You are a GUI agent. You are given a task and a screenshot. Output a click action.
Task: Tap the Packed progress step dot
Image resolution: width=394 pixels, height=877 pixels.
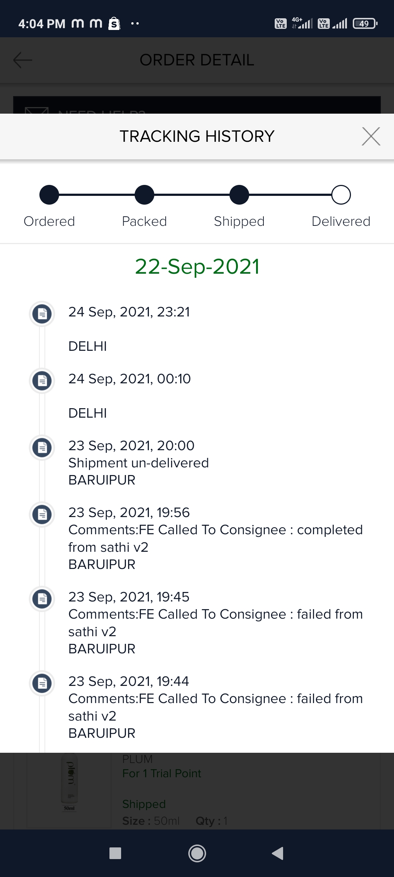pyautogui.click(x=144, y=195)
